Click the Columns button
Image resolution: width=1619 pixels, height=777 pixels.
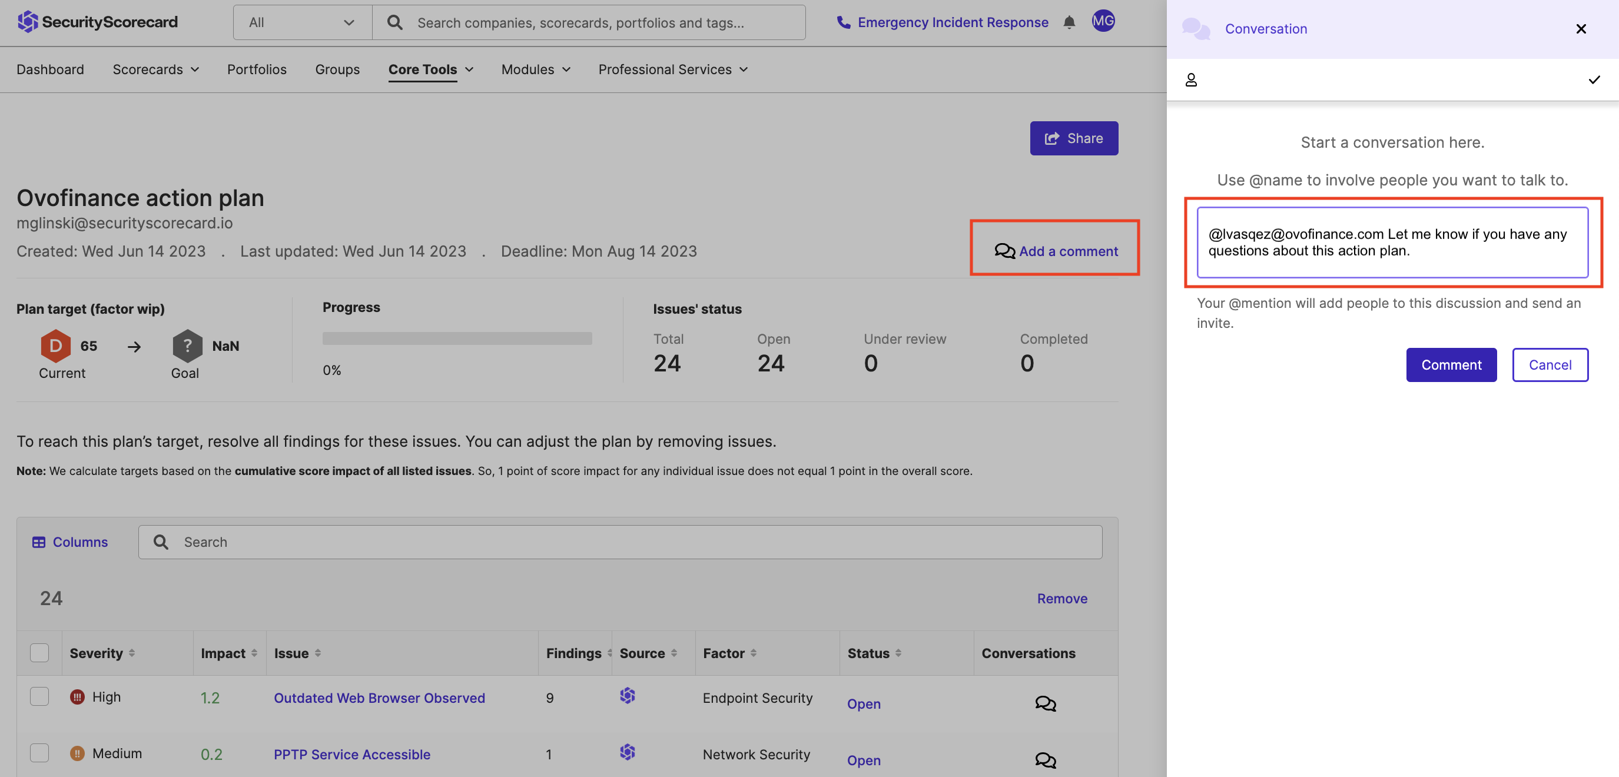[x=69, y=542]
